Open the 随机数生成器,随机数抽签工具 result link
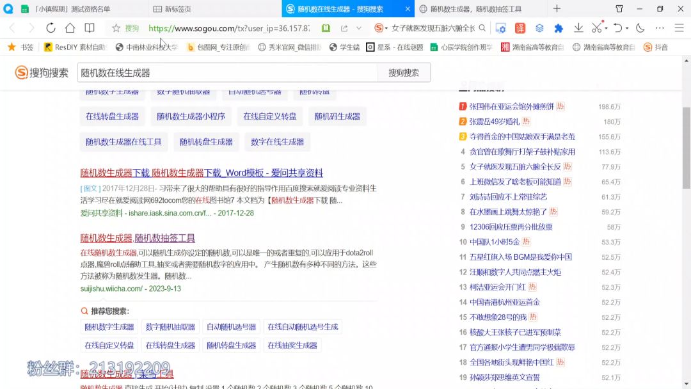Image resolution: width=691 pixels, height=389 pixels. point(138,238)
